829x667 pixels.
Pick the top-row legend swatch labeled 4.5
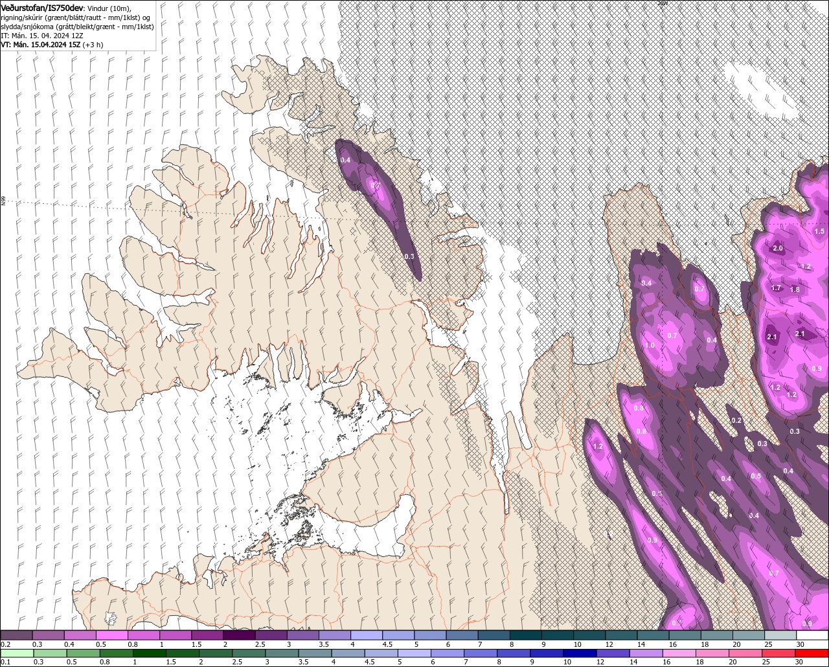point(398,635)
